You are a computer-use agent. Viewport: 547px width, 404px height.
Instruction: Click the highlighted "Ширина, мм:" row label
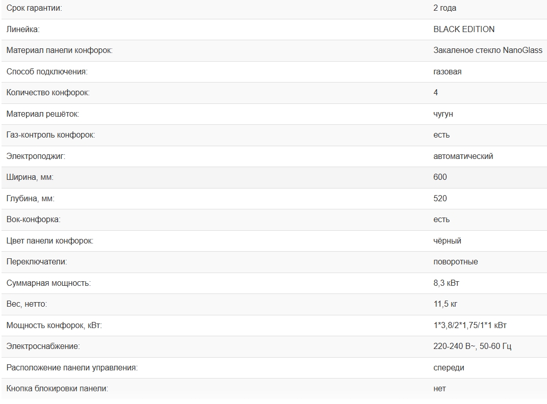coord(30,177)
